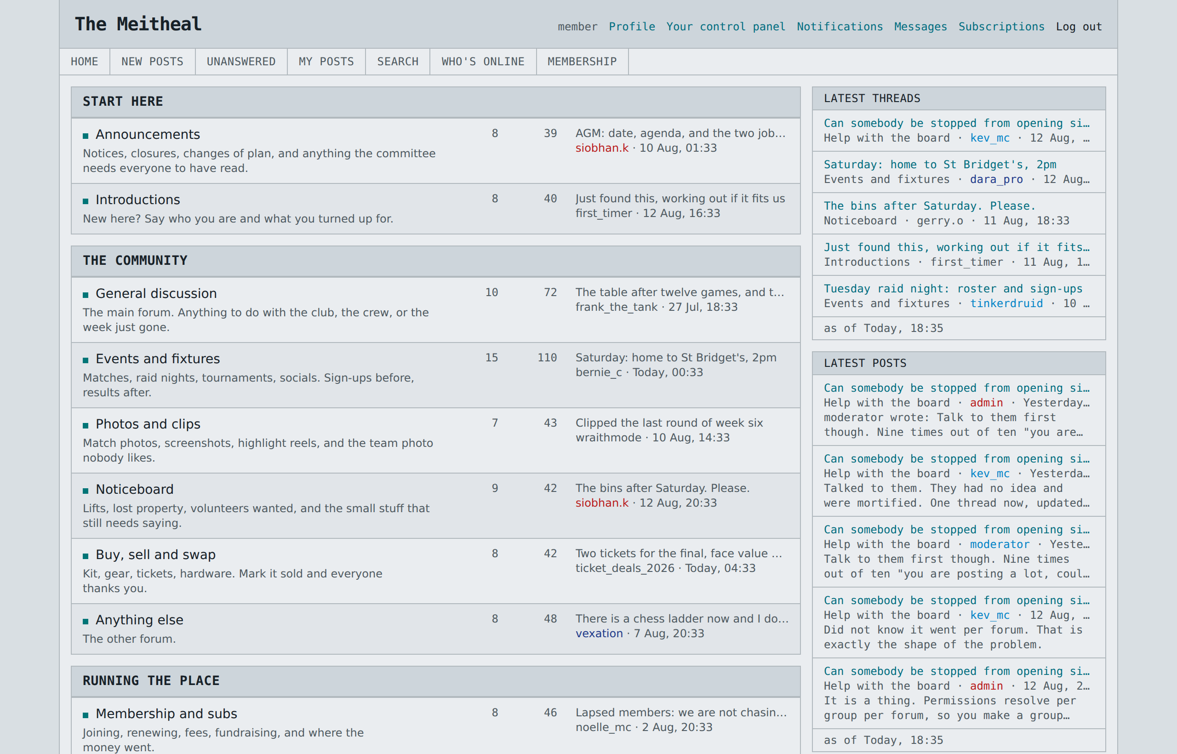Open Subscriptions in the header

click(x=1001, y=27)
